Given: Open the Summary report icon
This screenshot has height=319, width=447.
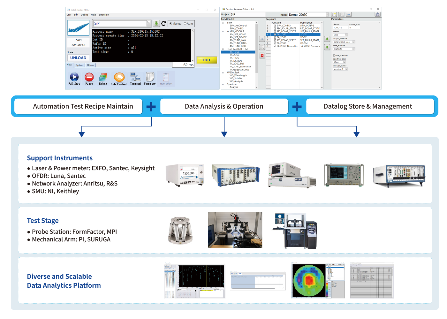Looking at the screenshot, I should tap(150, 77).
